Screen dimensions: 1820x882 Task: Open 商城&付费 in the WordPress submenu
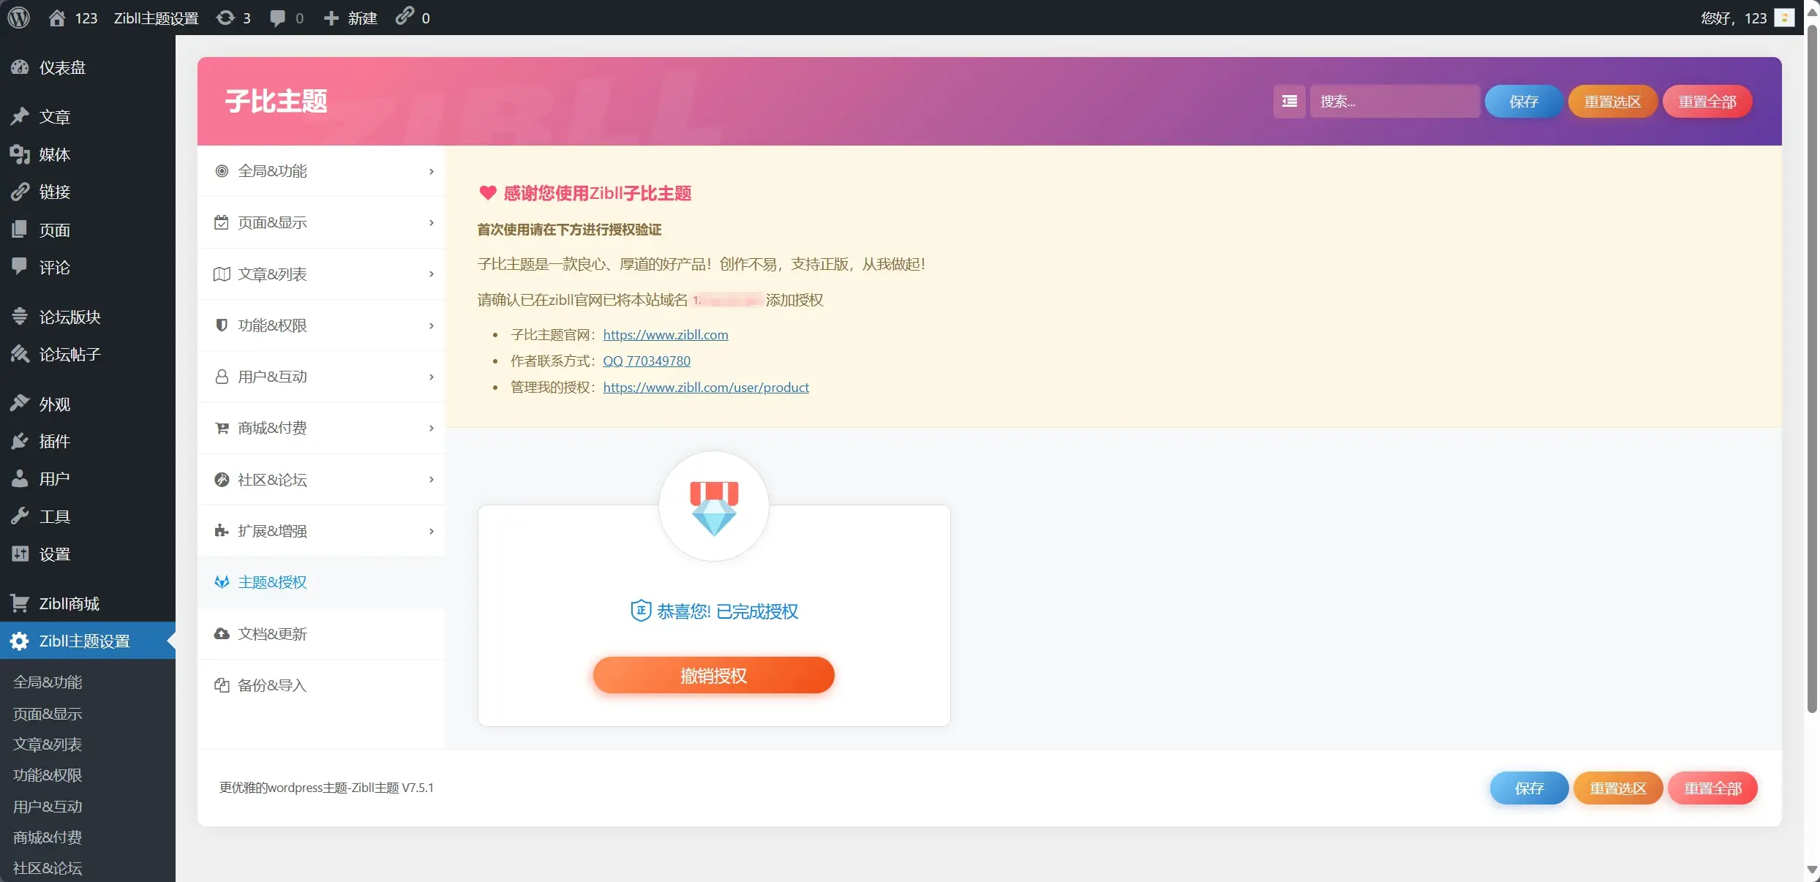[48, 837]
